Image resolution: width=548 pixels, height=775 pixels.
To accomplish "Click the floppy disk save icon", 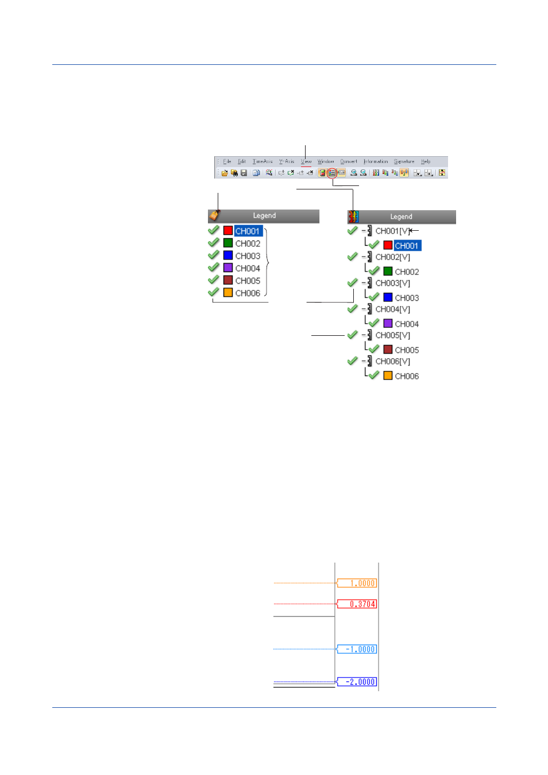I will (x=244, y=173).
